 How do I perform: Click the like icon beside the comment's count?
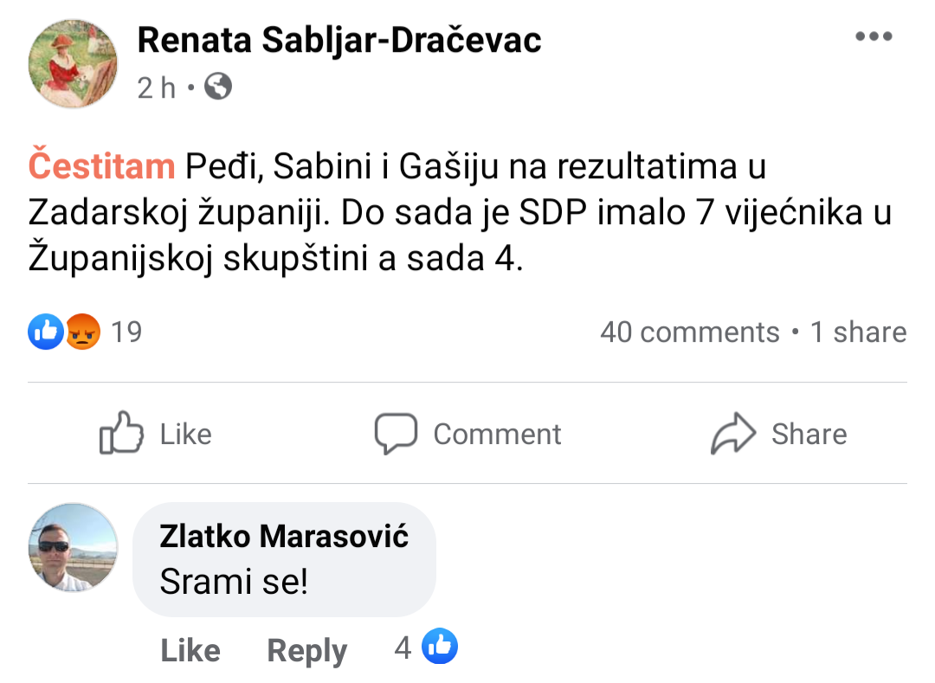point(440,647)
